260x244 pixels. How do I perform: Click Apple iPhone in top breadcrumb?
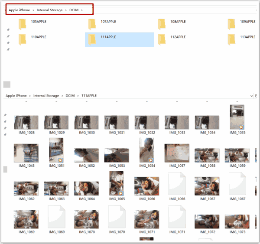pyautogui.click(x=19, y=10)
